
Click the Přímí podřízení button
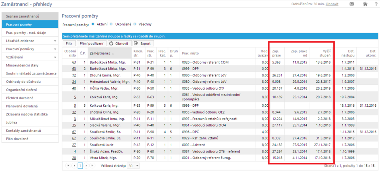click(92, 43)
